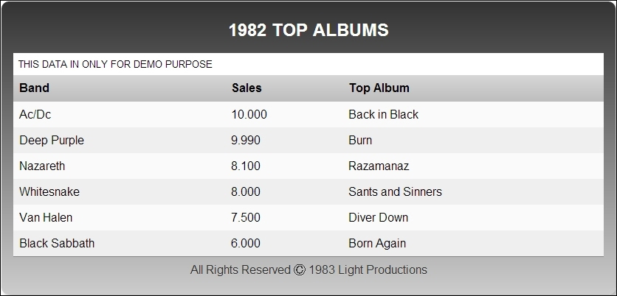617x296 pixels.
Task: Click the 1982 TOP ALBUMS heading
Action: pyautogui.click(x=309, y=30)
